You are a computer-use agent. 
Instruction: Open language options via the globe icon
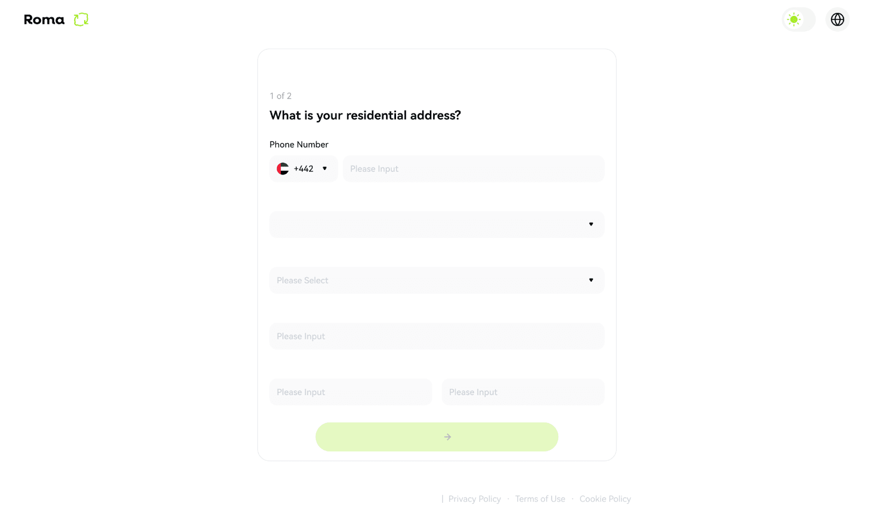(837, 20)
